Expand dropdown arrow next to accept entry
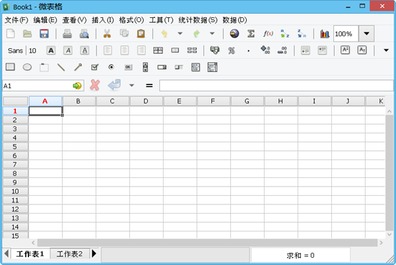Image resolution: width=396 pixels, height=265 pixels. pyautogui.click(x=131, y=85)
